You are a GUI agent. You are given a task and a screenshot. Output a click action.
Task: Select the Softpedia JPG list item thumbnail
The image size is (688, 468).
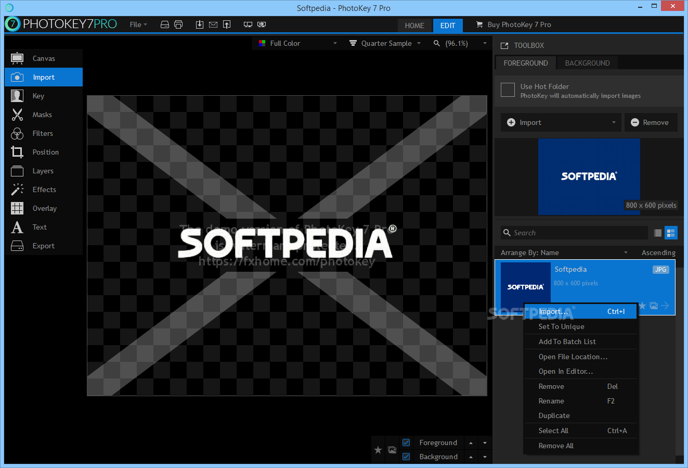(x=525, y=287)
